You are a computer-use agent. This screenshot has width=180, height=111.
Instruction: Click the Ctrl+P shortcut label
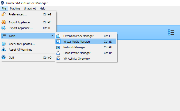point(108,53)
